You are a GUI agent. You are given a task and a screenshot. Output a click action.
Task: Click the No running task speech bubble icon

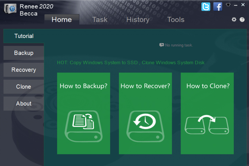162,45
